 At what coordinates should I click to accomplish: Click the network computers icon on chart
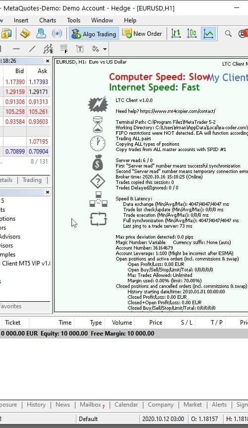coord(98,199)
